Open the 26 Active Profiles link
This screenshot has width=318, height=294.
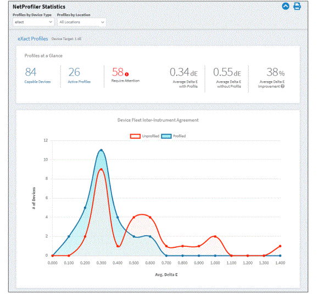(x=79, y=75)
